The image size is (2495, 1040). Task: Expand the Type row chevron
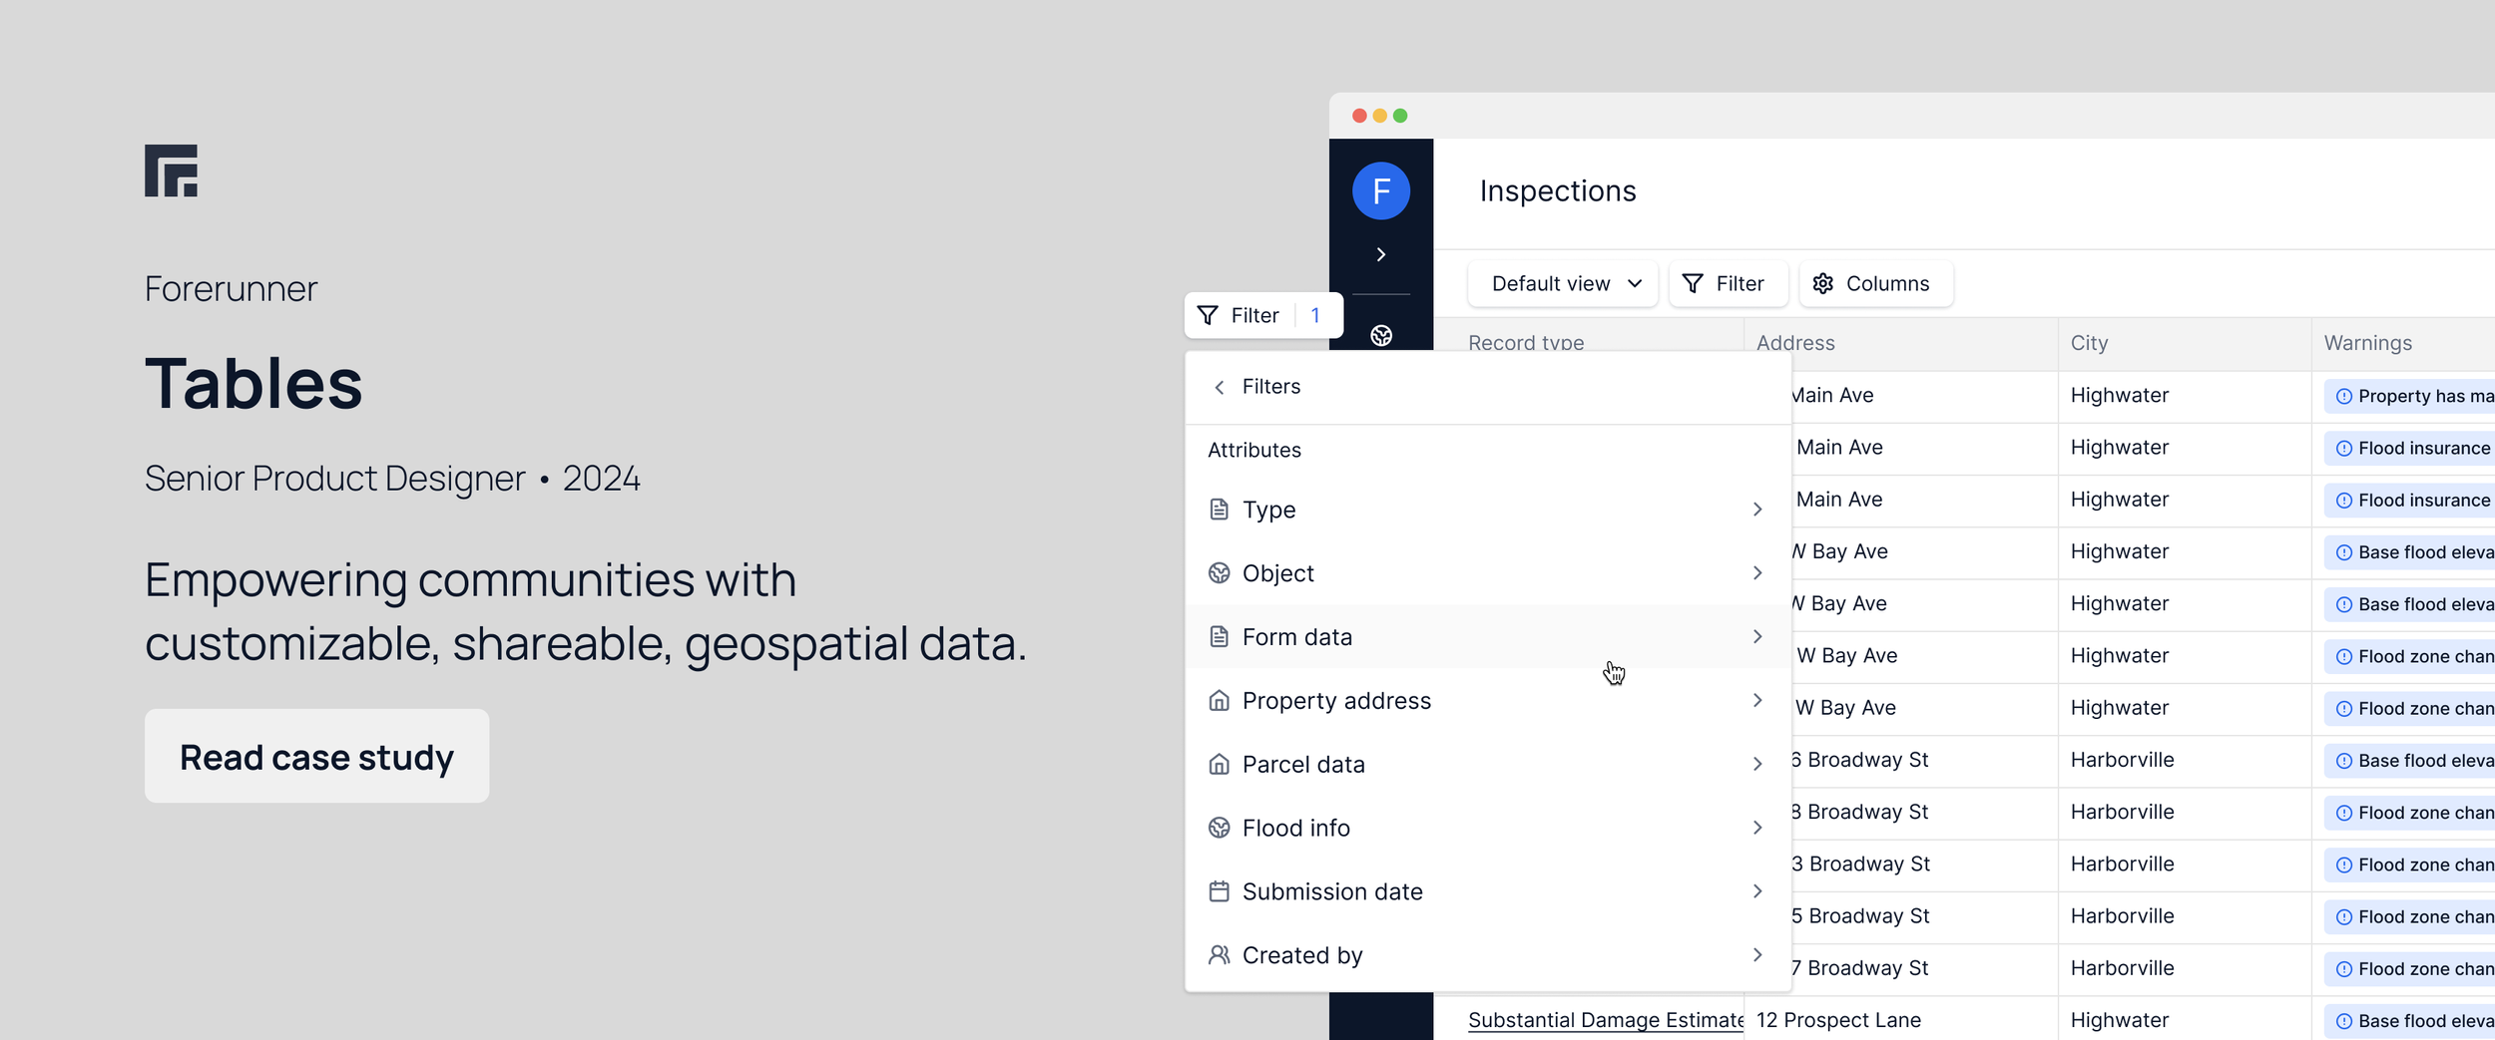[x=1757, y=510]
